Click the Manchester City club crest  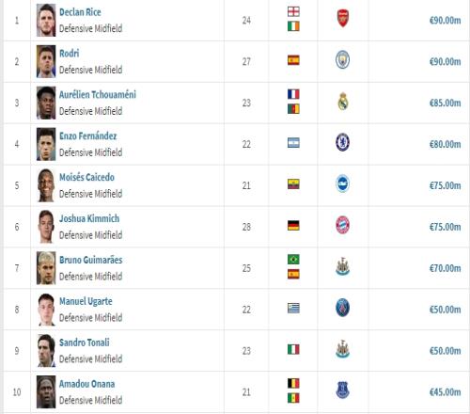(342, 60)
